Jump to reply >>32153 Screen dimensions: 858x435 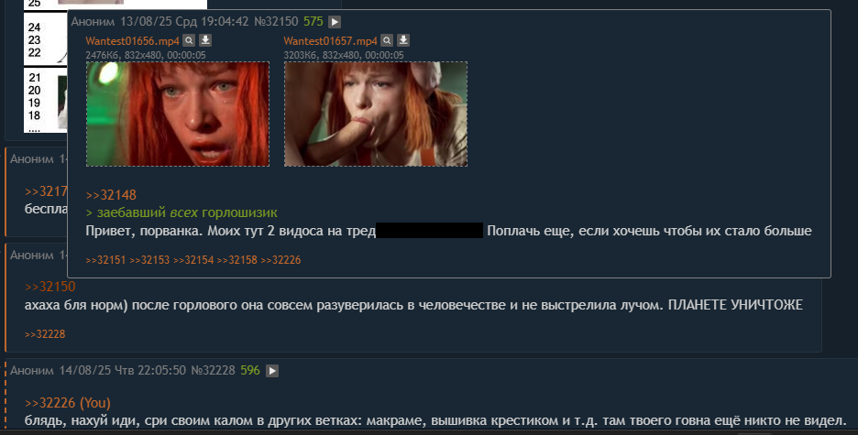[x=149, y=260]
